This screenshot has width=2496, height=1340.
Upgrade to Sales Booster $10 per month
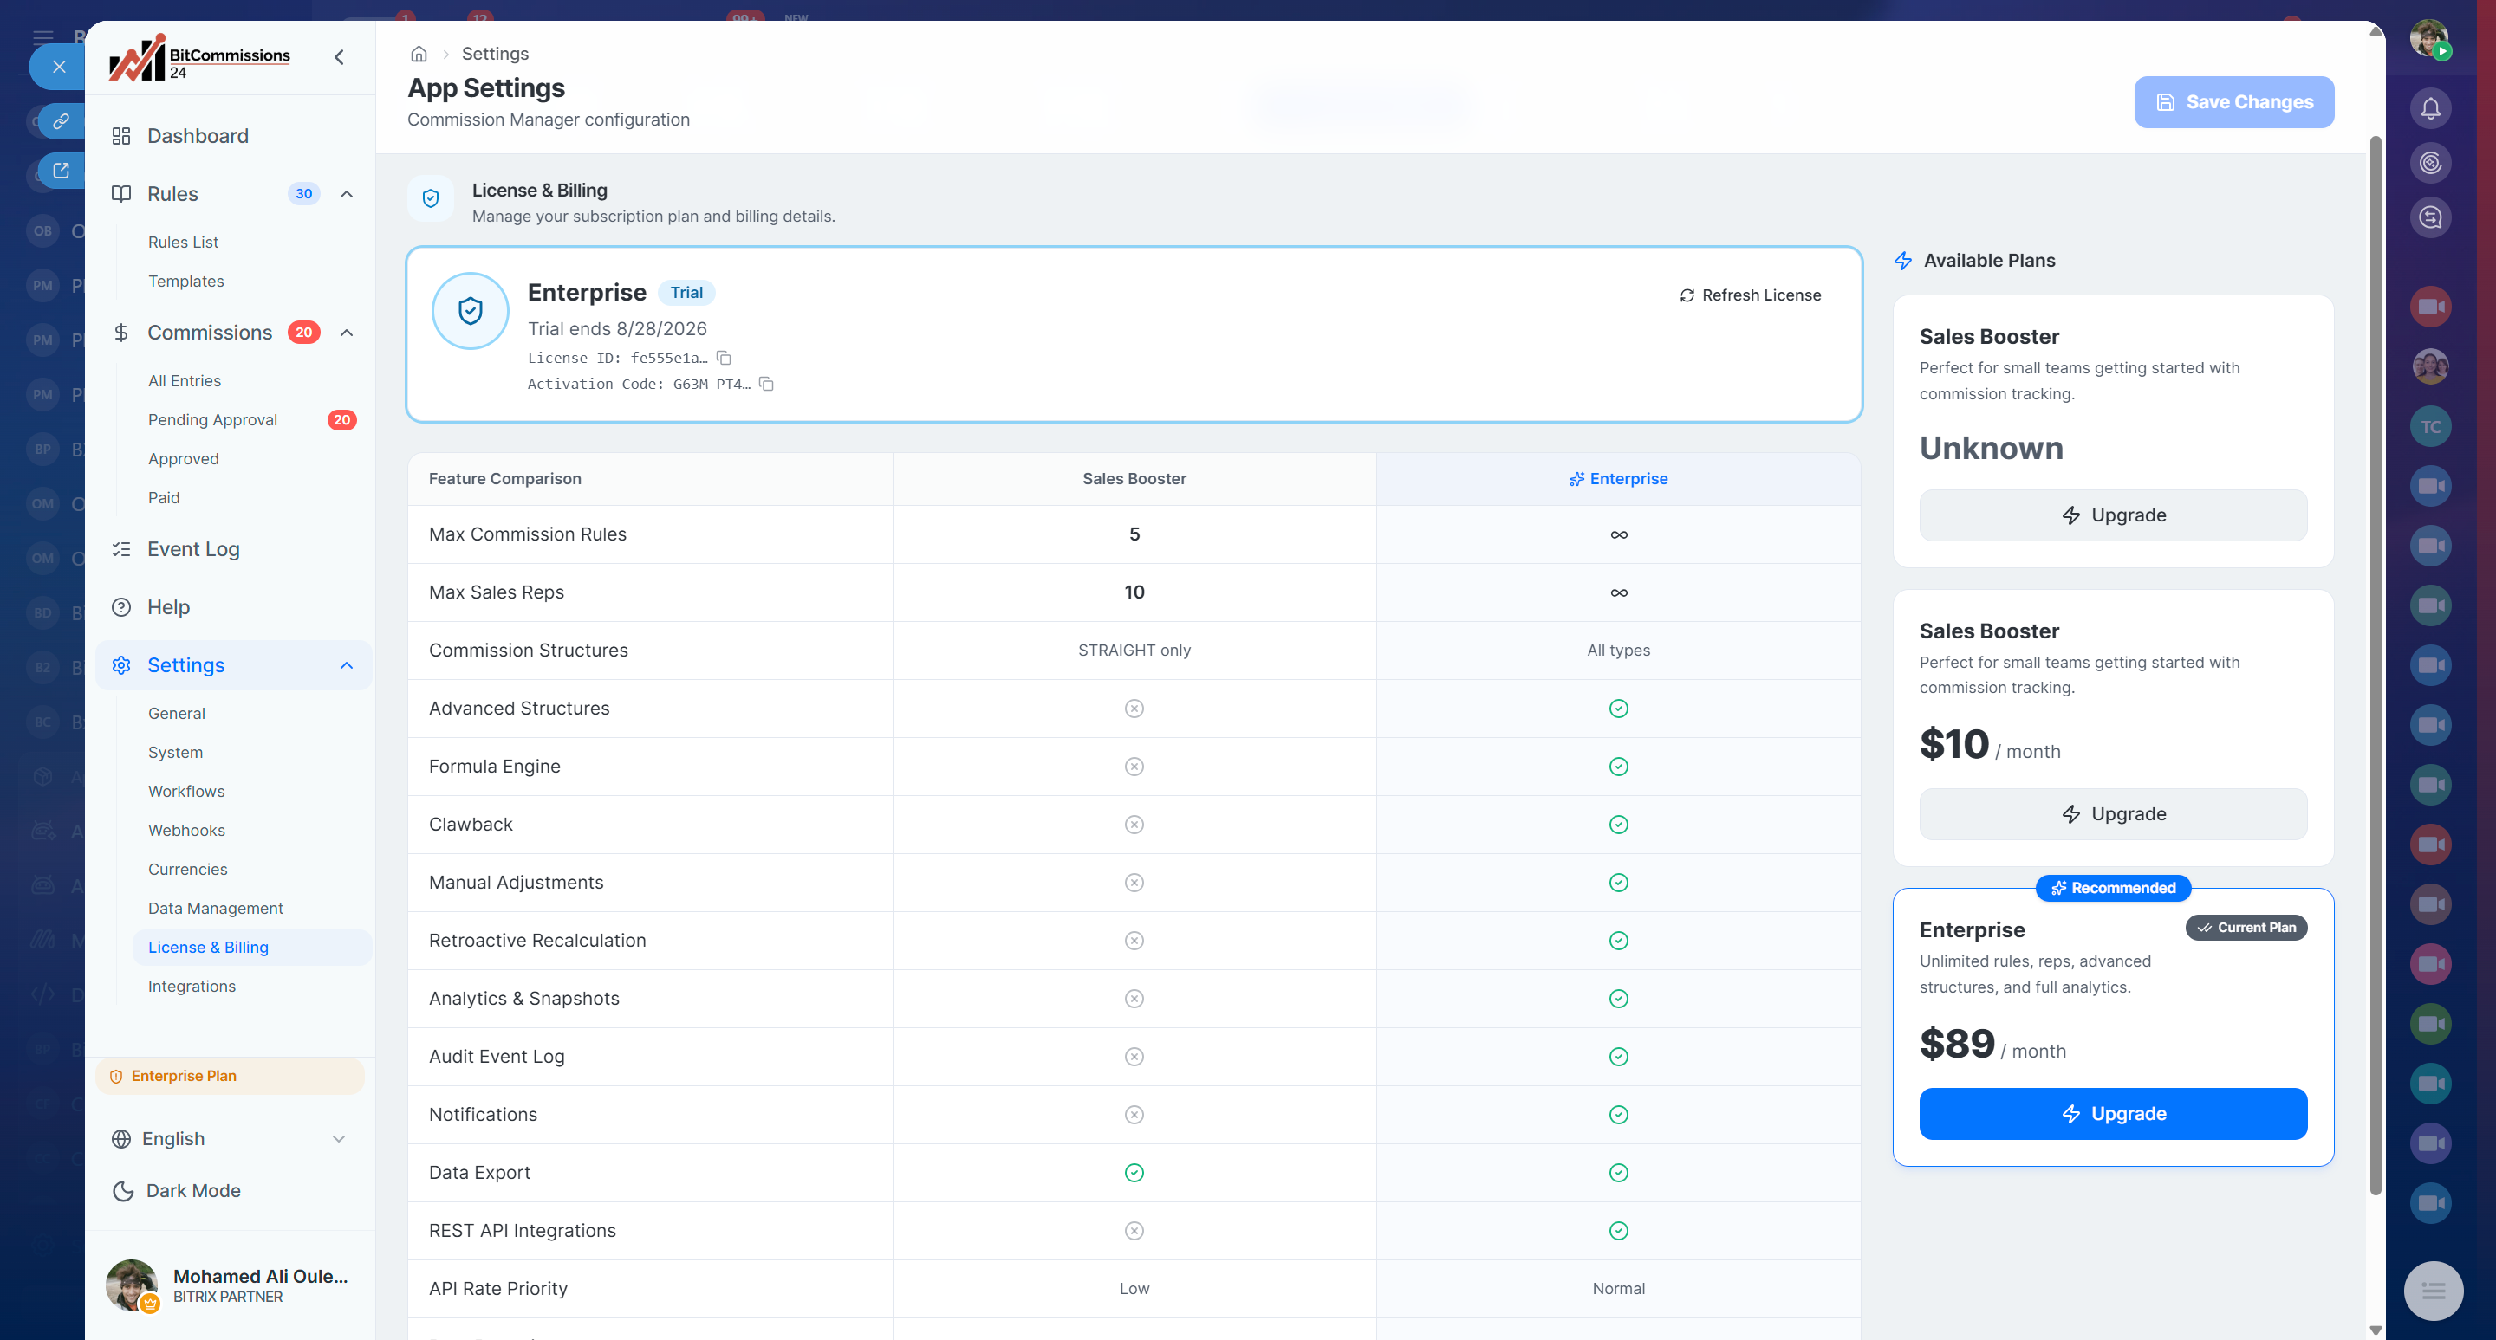[2113, 814]
